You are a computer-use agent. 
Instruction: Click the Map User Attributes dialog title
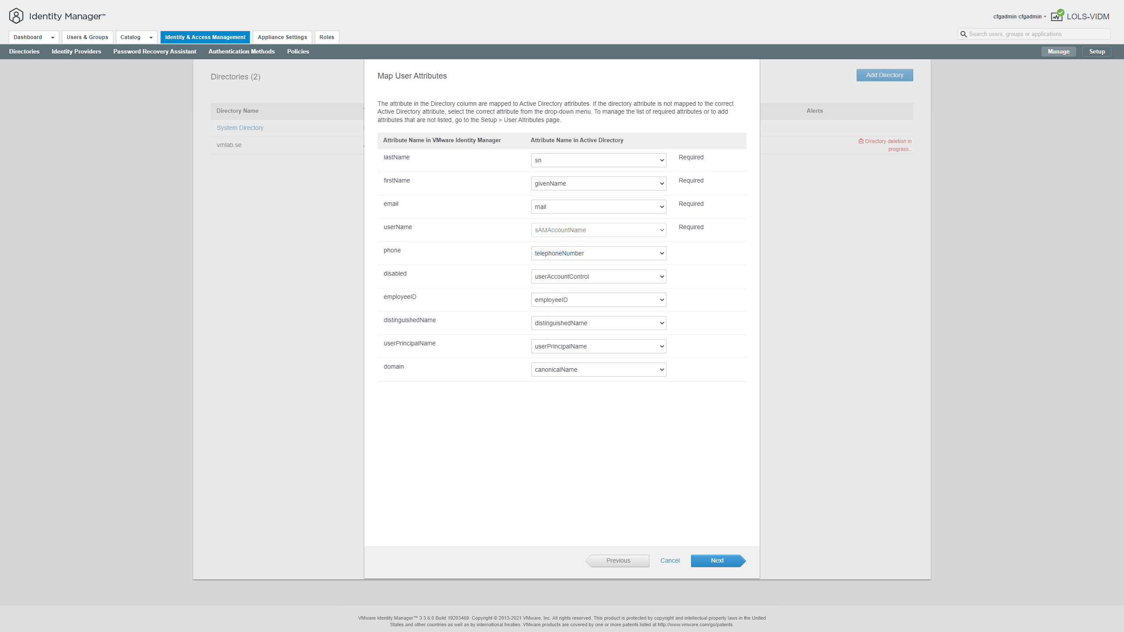pyautogui.click(x=412, y=76)
